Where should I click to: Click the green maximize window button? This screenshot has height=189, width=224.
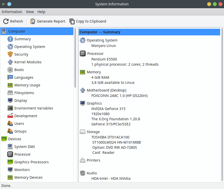(x=215, y=4)
